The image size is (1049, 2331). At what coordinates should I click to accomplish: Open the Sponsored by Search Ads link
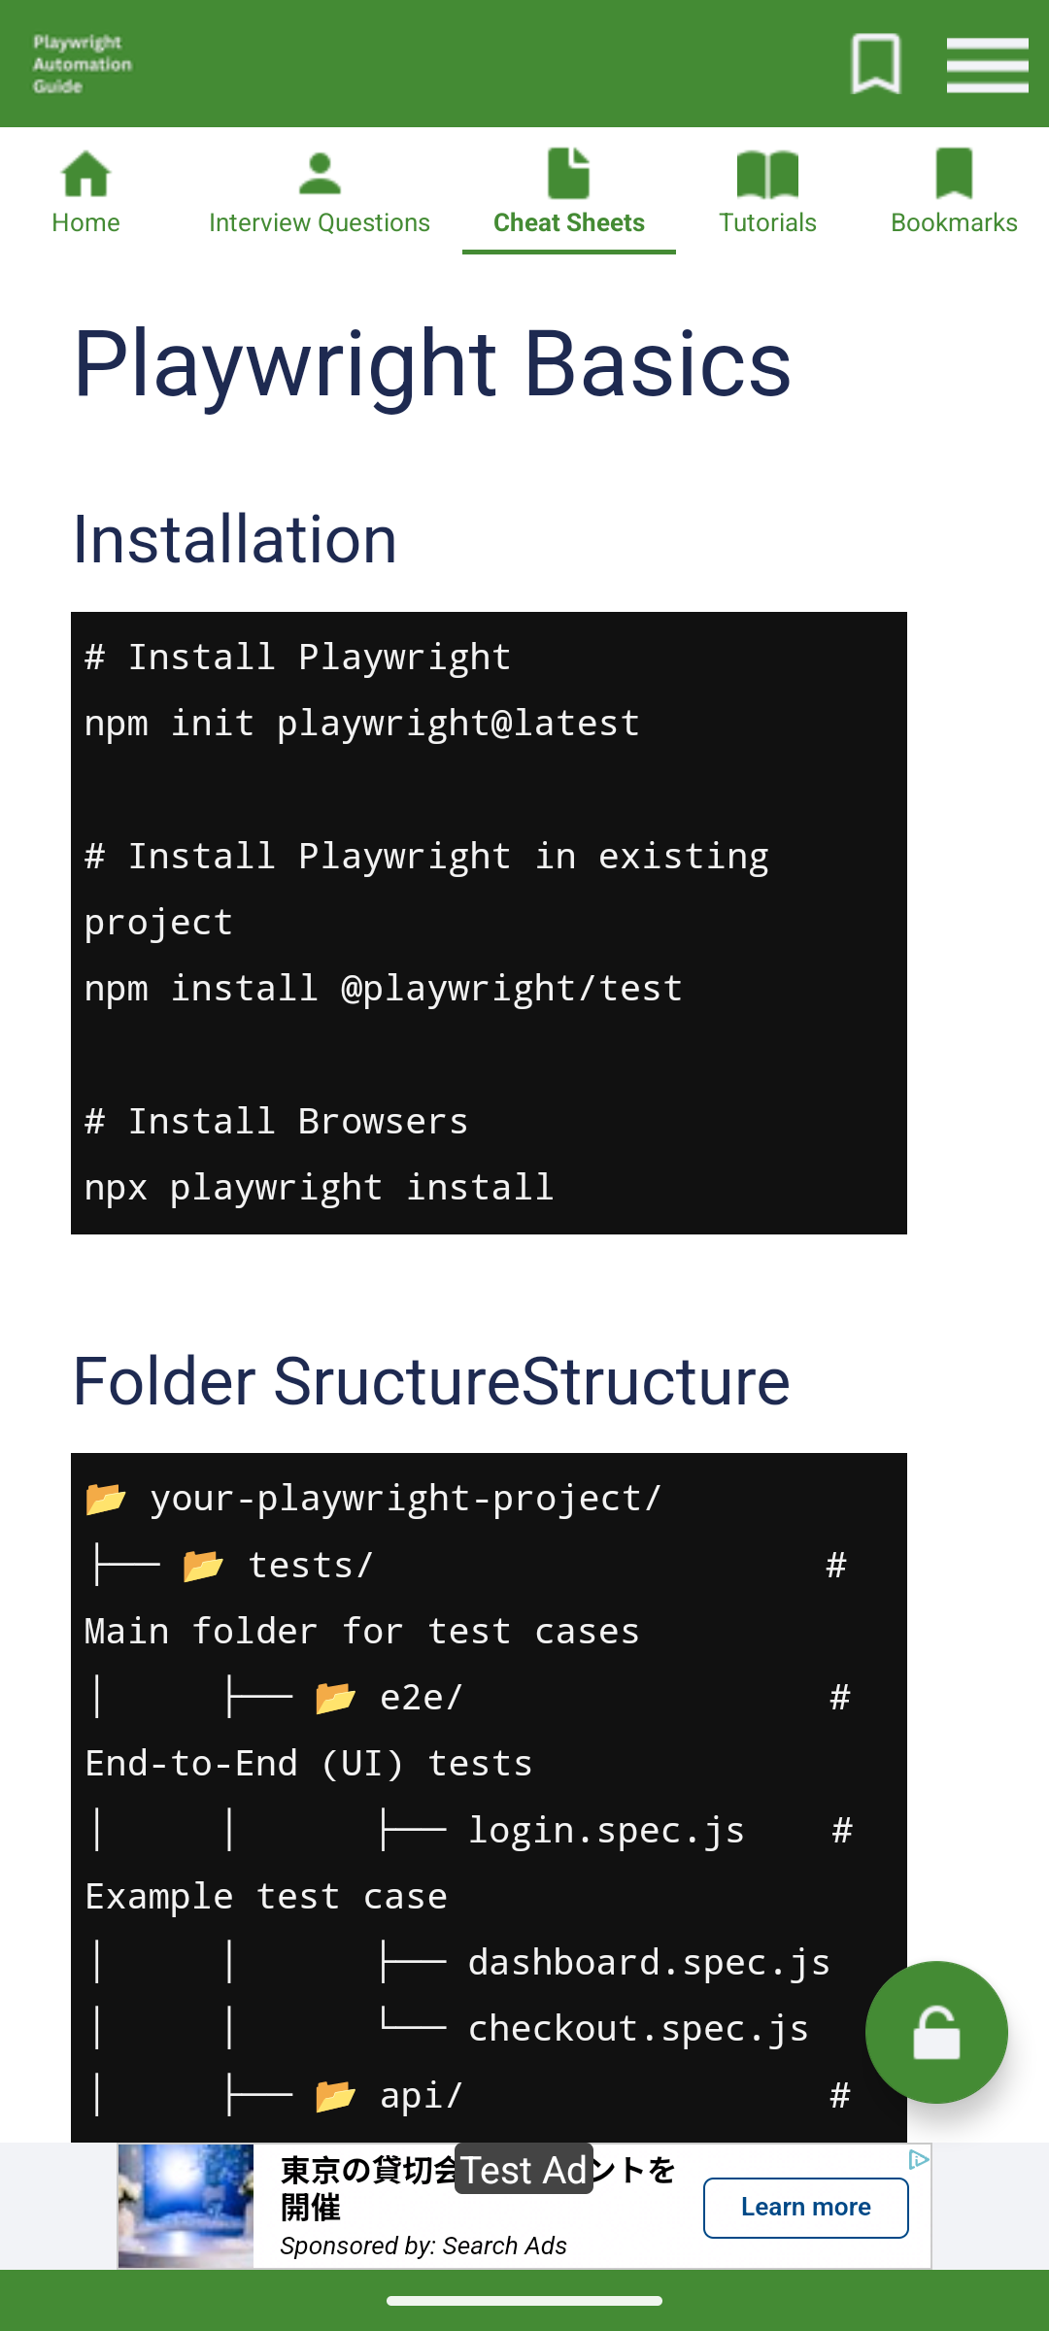422,2246
